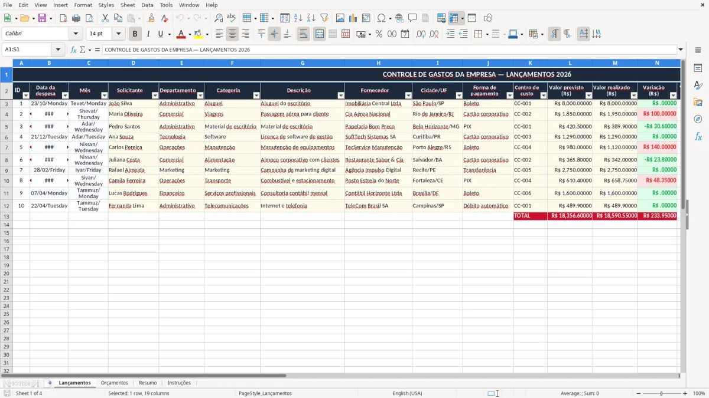Toggle Freeze Rows and Columns
Image resolution: width=709 pixels, height=398 pixels.
[x=454, y=18]
